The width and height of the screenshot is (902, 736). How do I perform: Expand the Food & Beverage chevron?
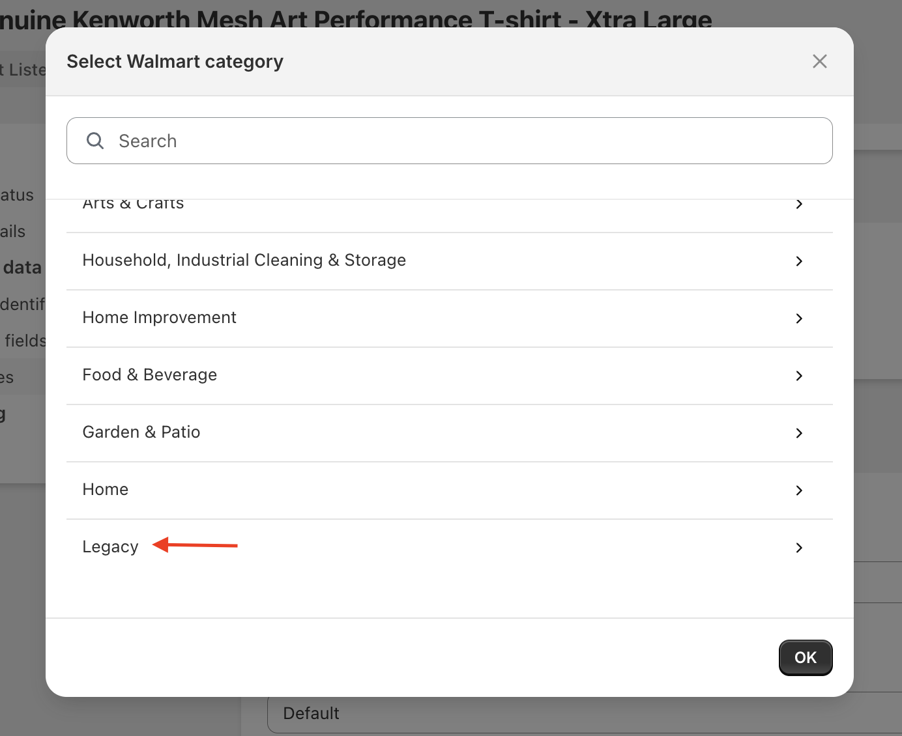(799, 376)
